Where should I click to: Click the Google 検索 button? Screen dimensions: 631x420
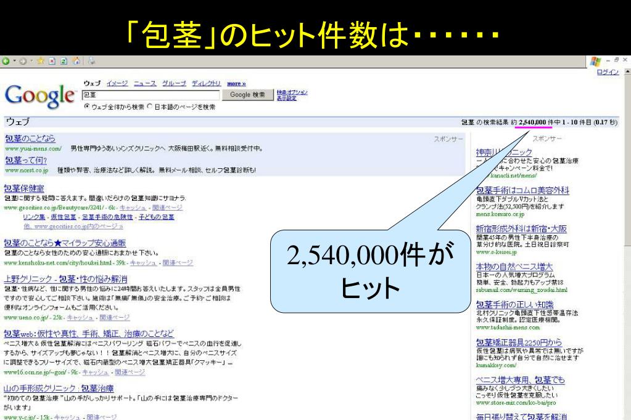click(x=247, y=95)
